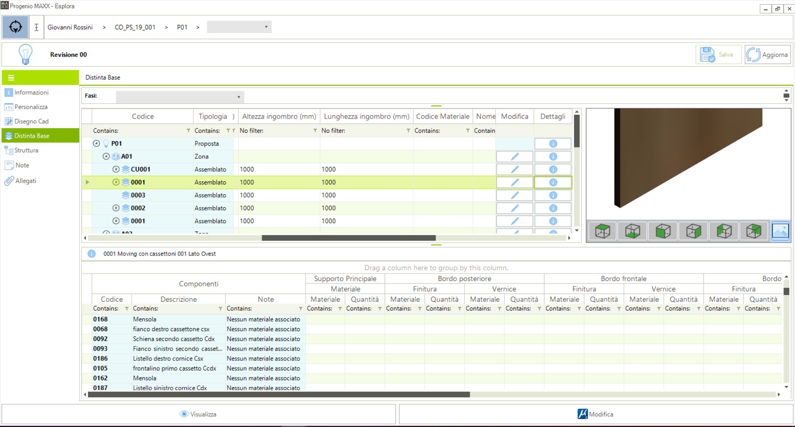The height and width of the screenshot is (427, 795).
Task: Click the edit pencil for row CU001
Action: coord(515,169)
